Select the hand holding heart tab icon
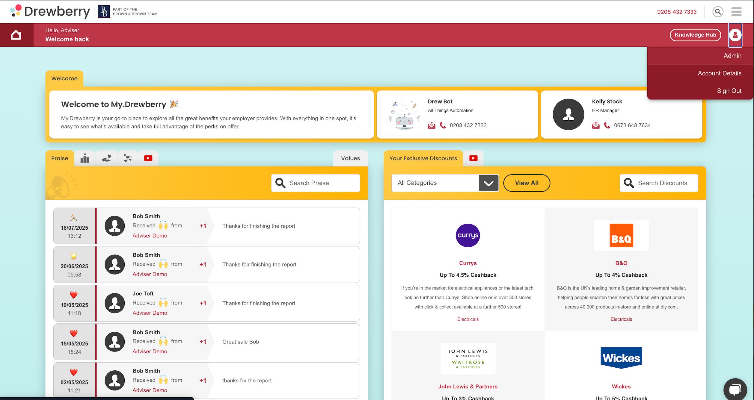Viewport: 754px width, 400px height. pos(106,158)
